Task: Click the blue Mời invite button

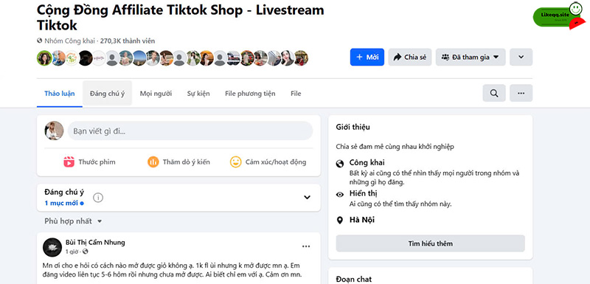Action: click(x=367, y=58)
